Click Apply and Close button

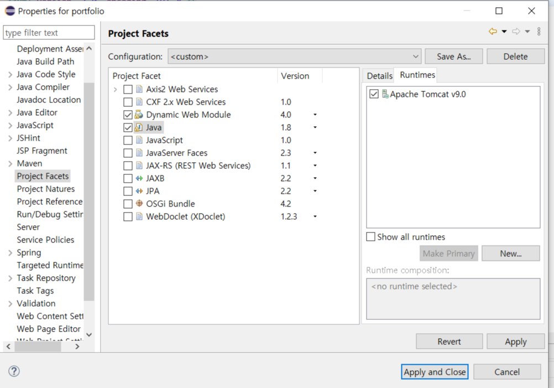(x=435, y=372)
